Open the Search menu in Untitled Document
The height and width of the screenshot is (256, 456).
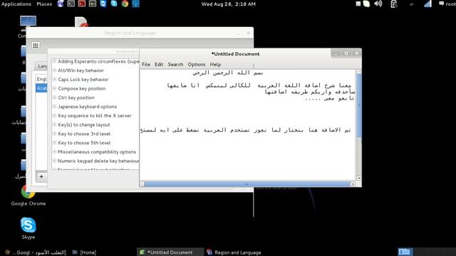[x=176, y=65]
